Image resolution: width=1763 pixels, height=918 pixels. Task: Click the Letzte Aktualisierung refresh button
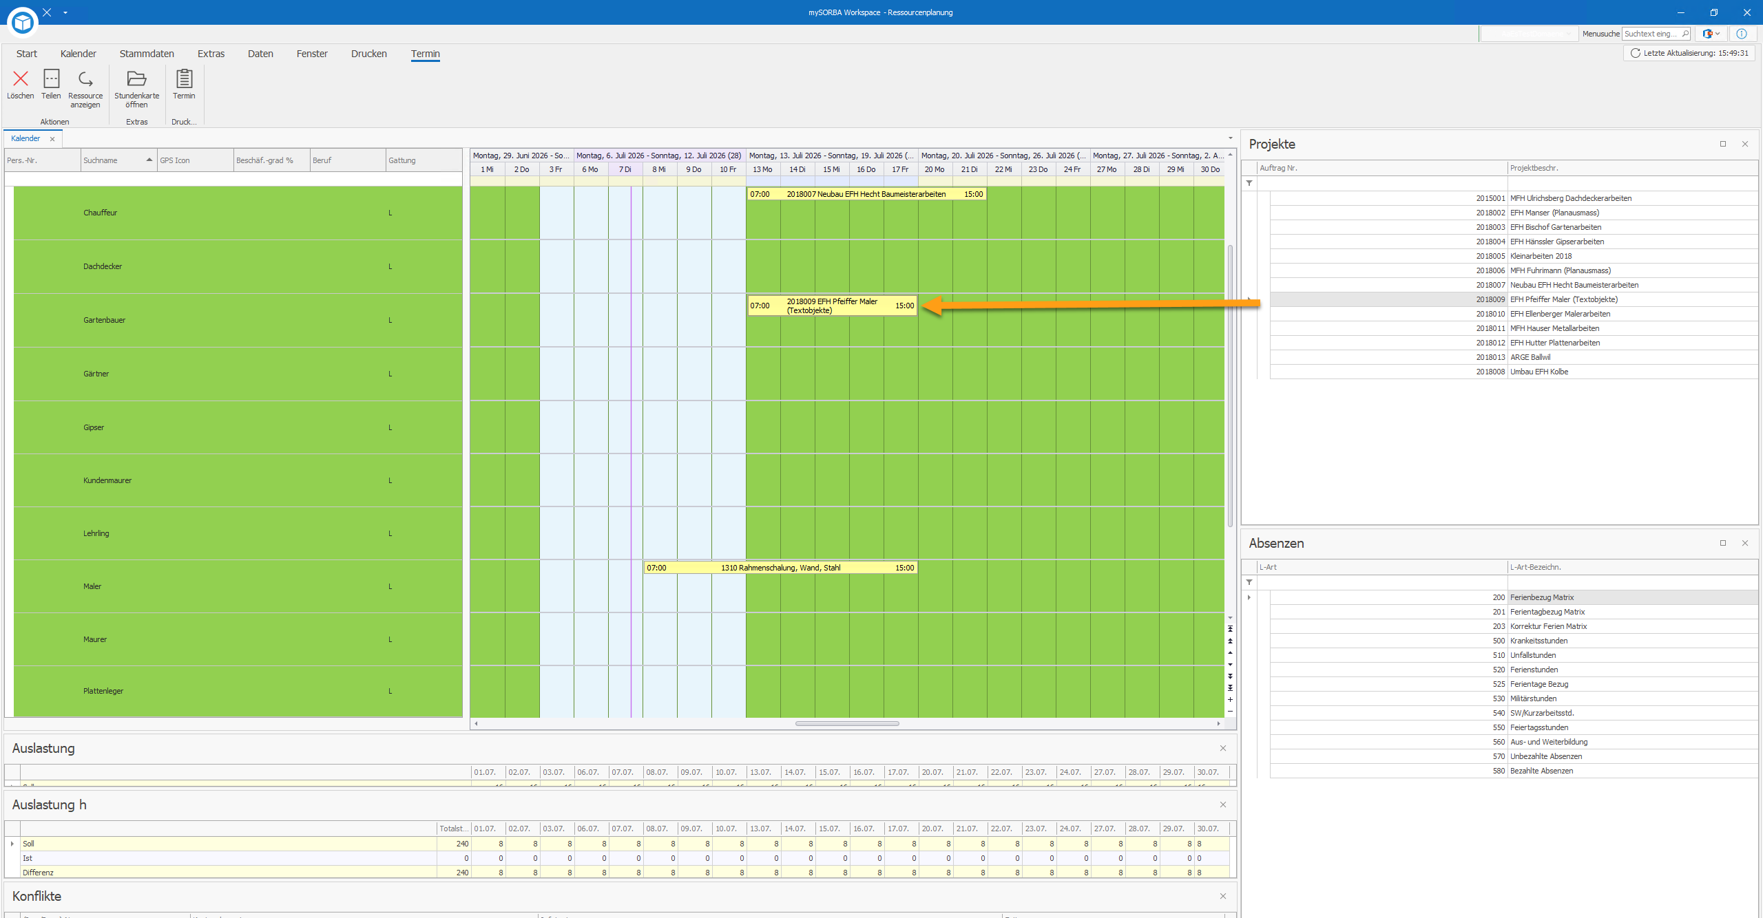click(x=1689, y=53)
